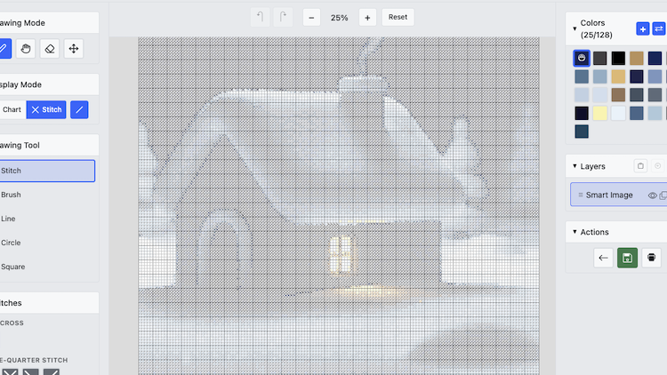Pick the pale yellow color swatch

coord(599,113)
